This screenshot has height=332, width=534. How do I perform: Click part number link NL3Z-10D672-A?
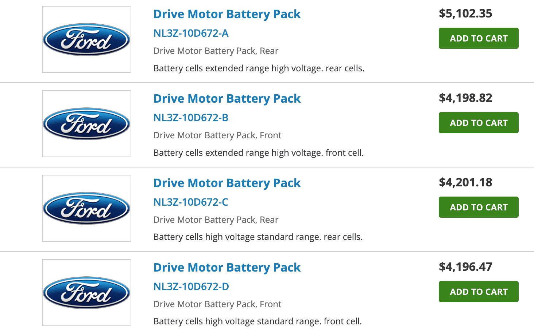coord(191,33)
